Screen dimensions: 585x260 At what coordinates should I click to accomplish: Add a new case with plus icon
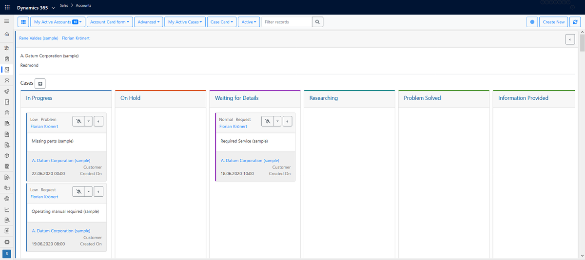[x=40, y=84]
